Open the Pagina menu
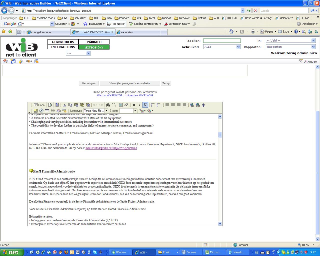The width and height of the screenshot is (320, 256). [268, 31]
